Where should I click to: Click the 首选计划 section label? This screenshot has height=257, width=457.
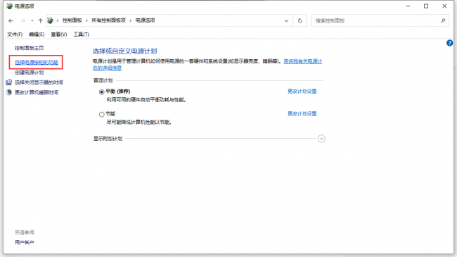pyautogui.click(x=103, y=80)
